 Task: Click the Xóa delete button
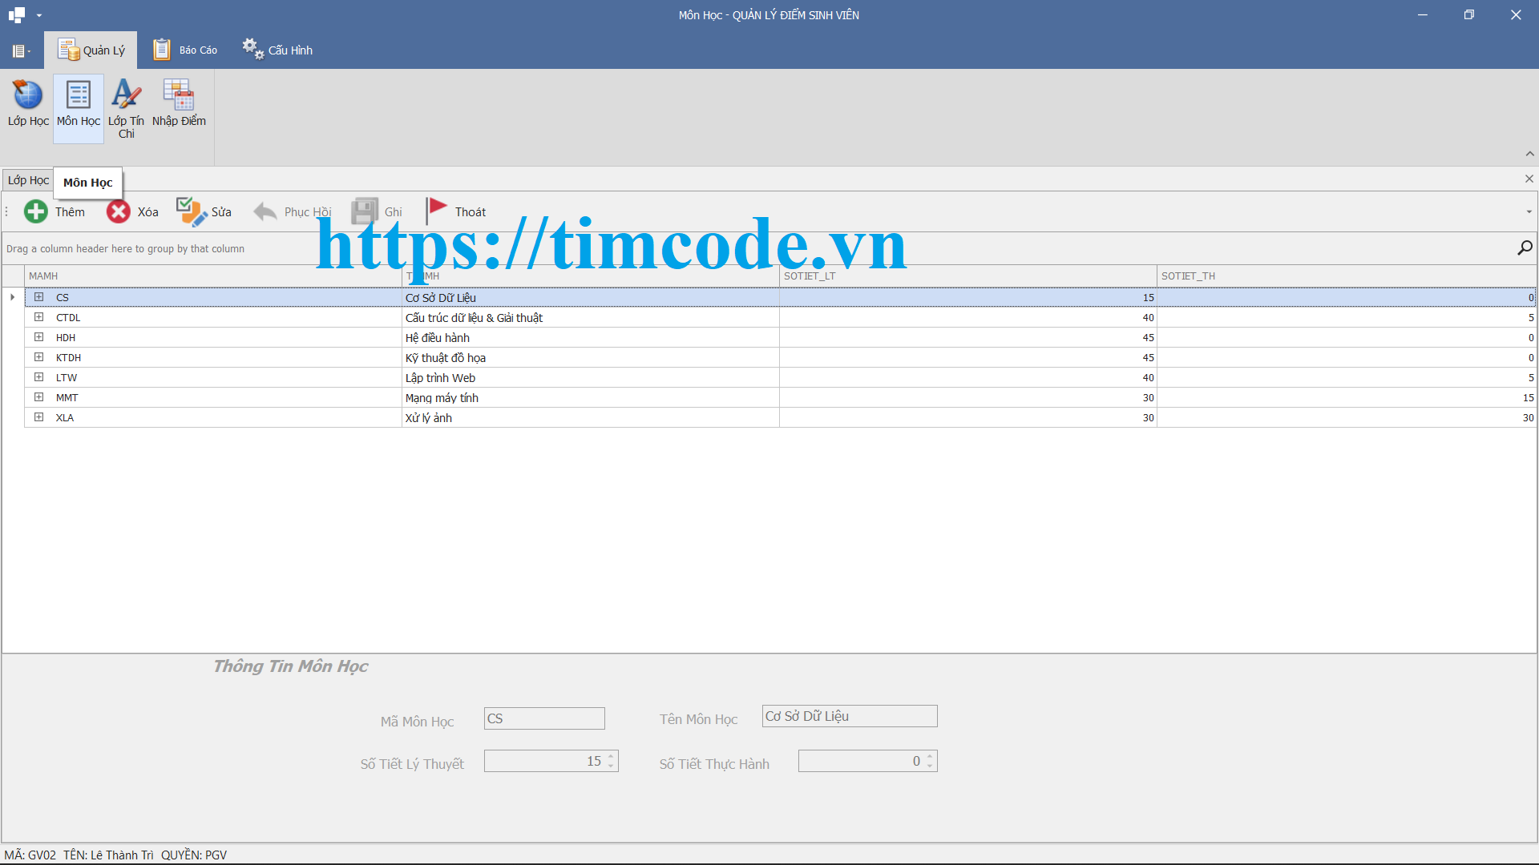132,211
